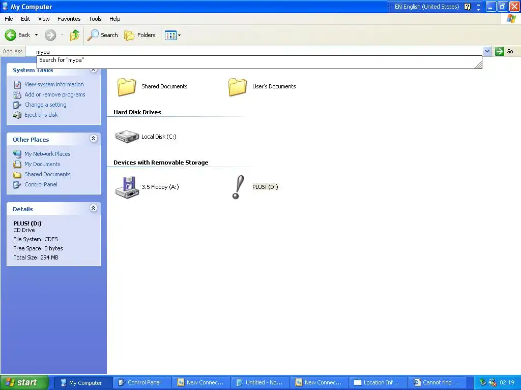521x390 pixels.
Task: Click the green Go button
Action: point(505,51)
